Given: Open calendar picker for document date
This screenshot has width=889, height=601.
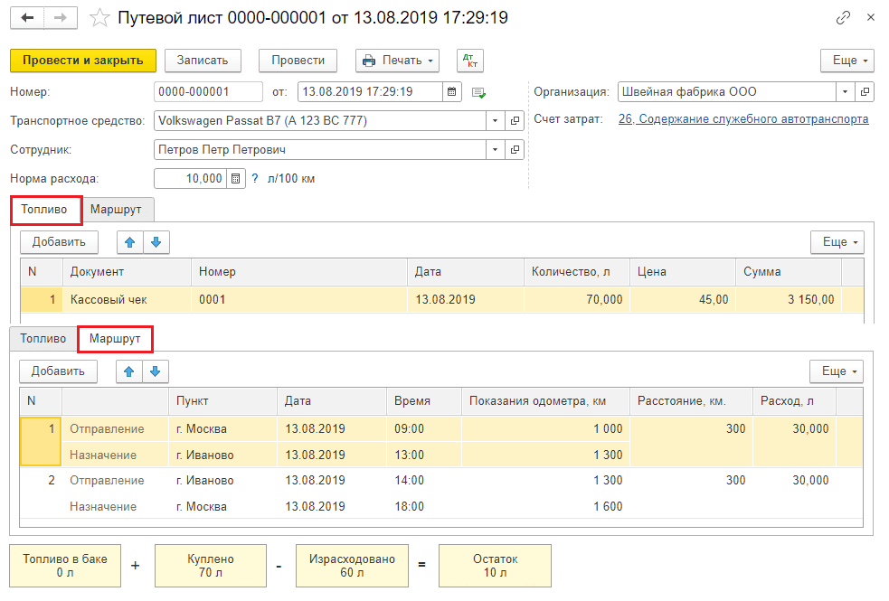Looking at the screenshot, I should 452,91.
